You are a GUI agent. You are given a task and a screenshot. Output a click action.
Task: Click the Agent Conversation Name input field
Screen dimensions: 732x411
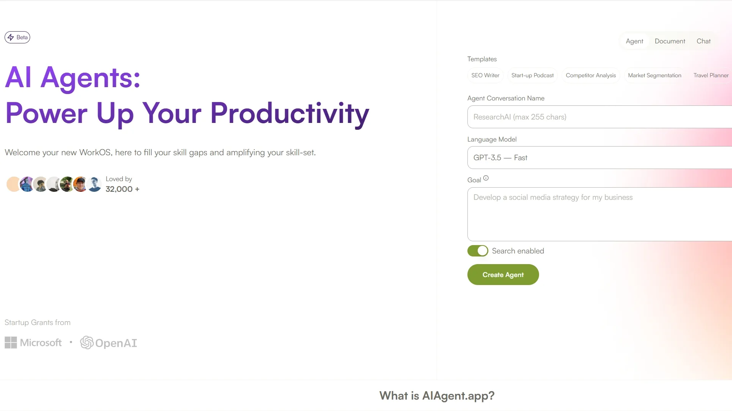599,116
